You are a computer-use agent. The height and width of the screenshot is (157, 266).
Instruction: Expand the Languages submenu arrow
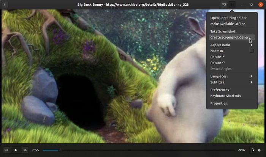[252, 76]
